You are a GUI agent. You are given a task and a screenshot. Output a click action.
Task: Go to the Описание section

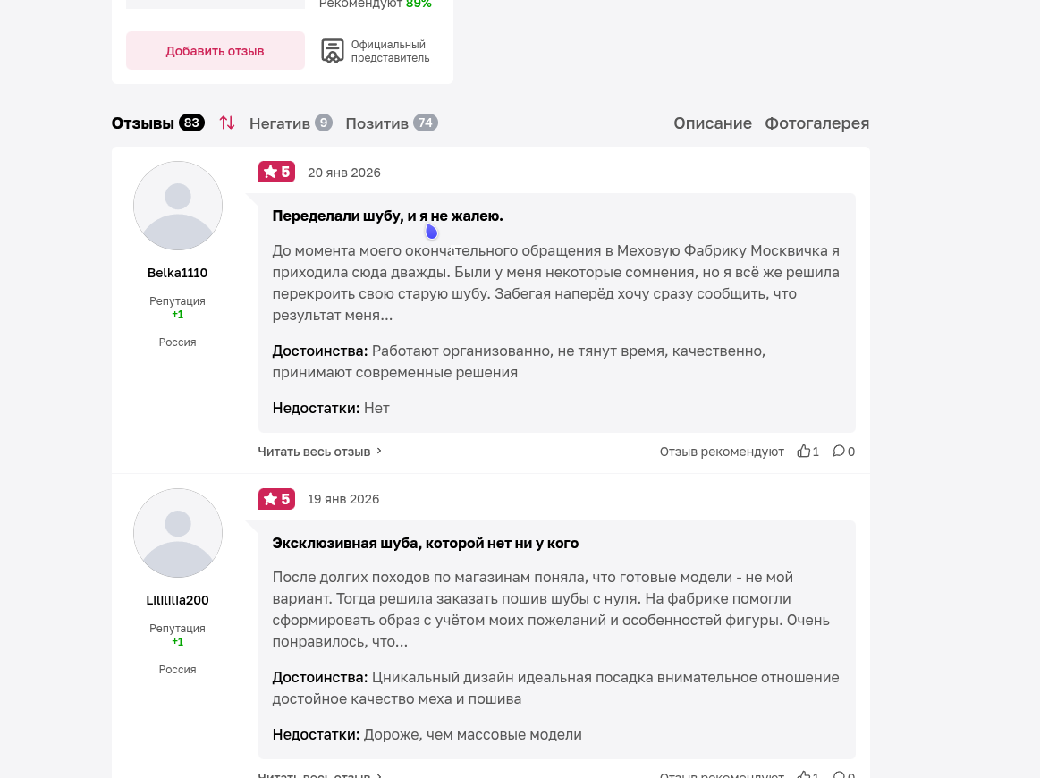712,123
